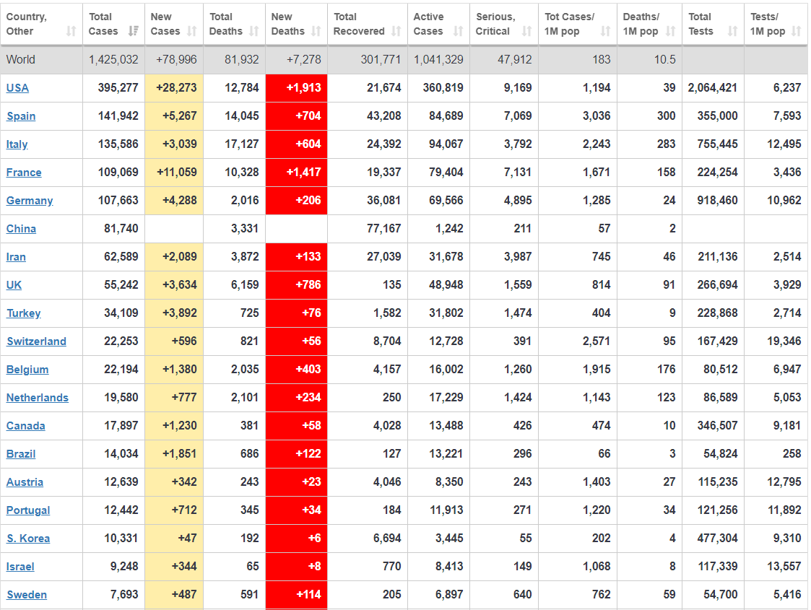This screenshot has height=610, width=811.
Task: Select the Netherlands link
Action: (38, 398)
